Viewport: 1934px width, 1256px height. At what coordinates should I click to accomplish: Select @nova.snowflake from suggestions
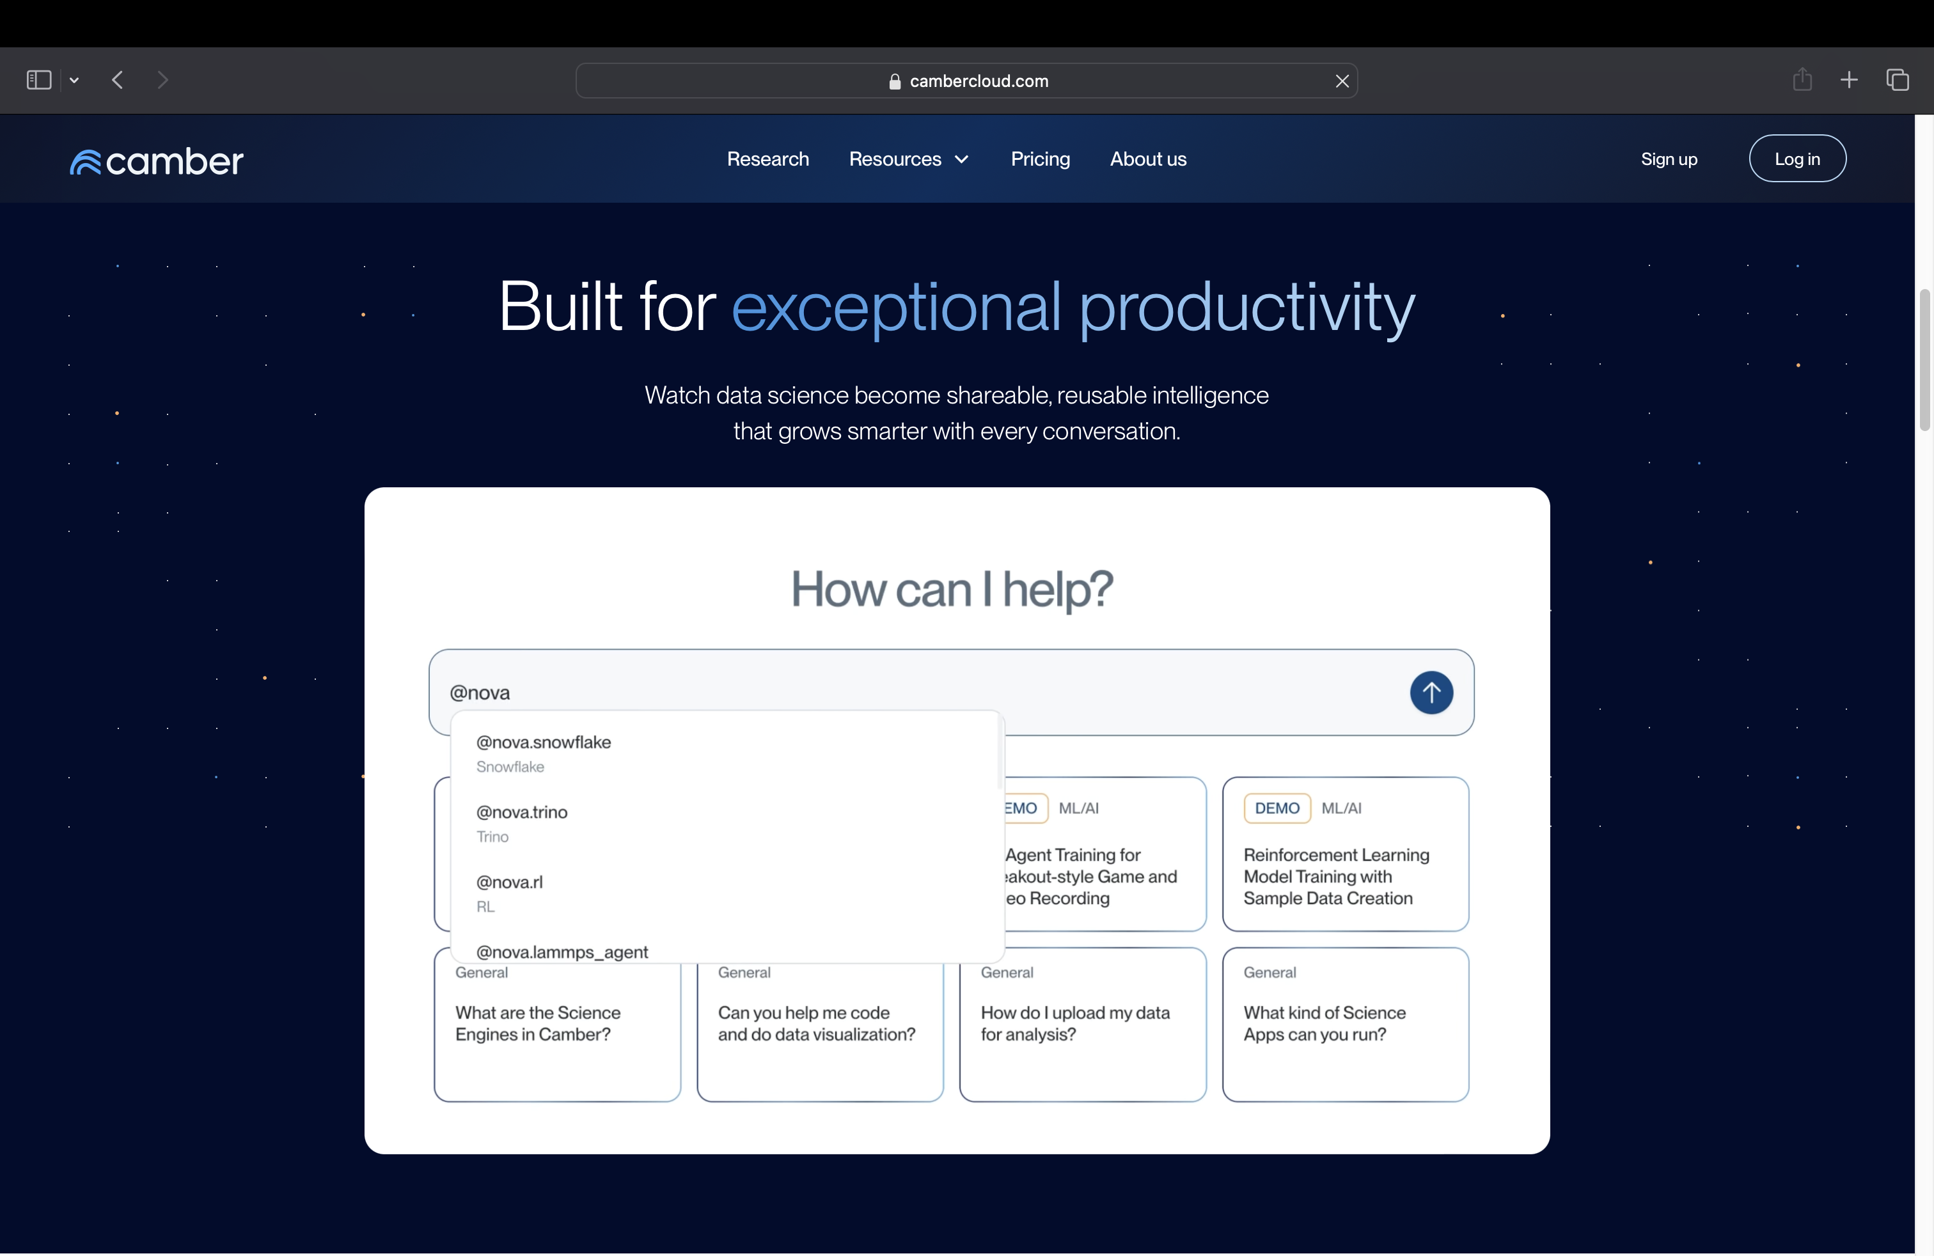(543, 752)
